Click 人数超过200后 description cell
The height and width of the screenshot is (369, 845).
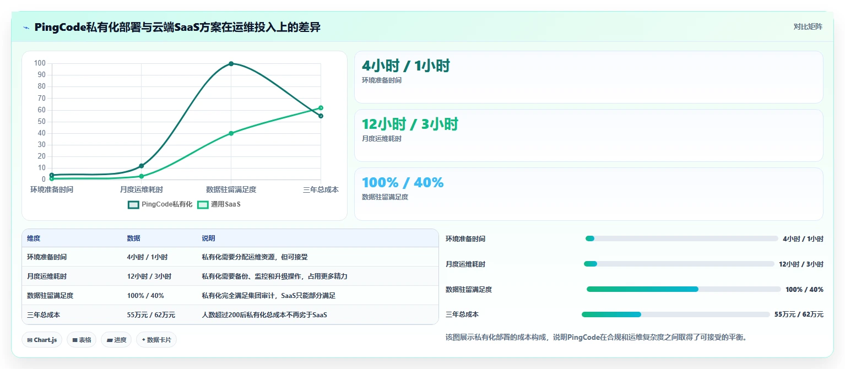(x=264, y=315)
